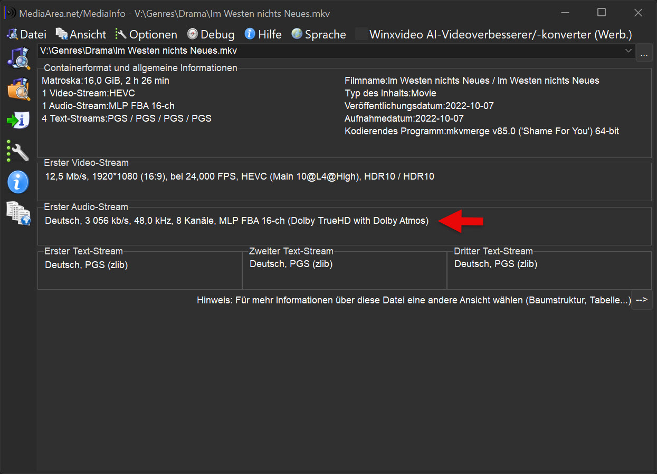The image size is (657, 474).
Task: Click the 'Erster Video-Stream' group label
Action: (x=87, y=163)
